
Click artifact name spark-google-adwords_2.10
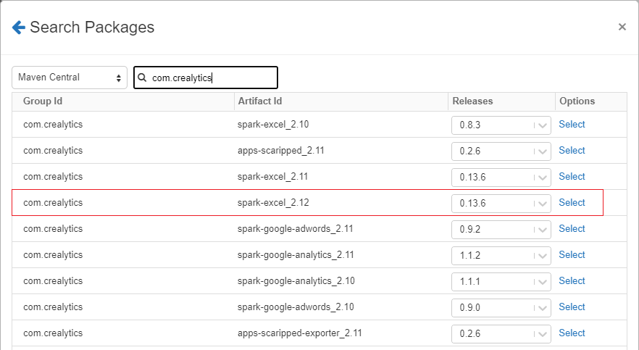point(296,307)
